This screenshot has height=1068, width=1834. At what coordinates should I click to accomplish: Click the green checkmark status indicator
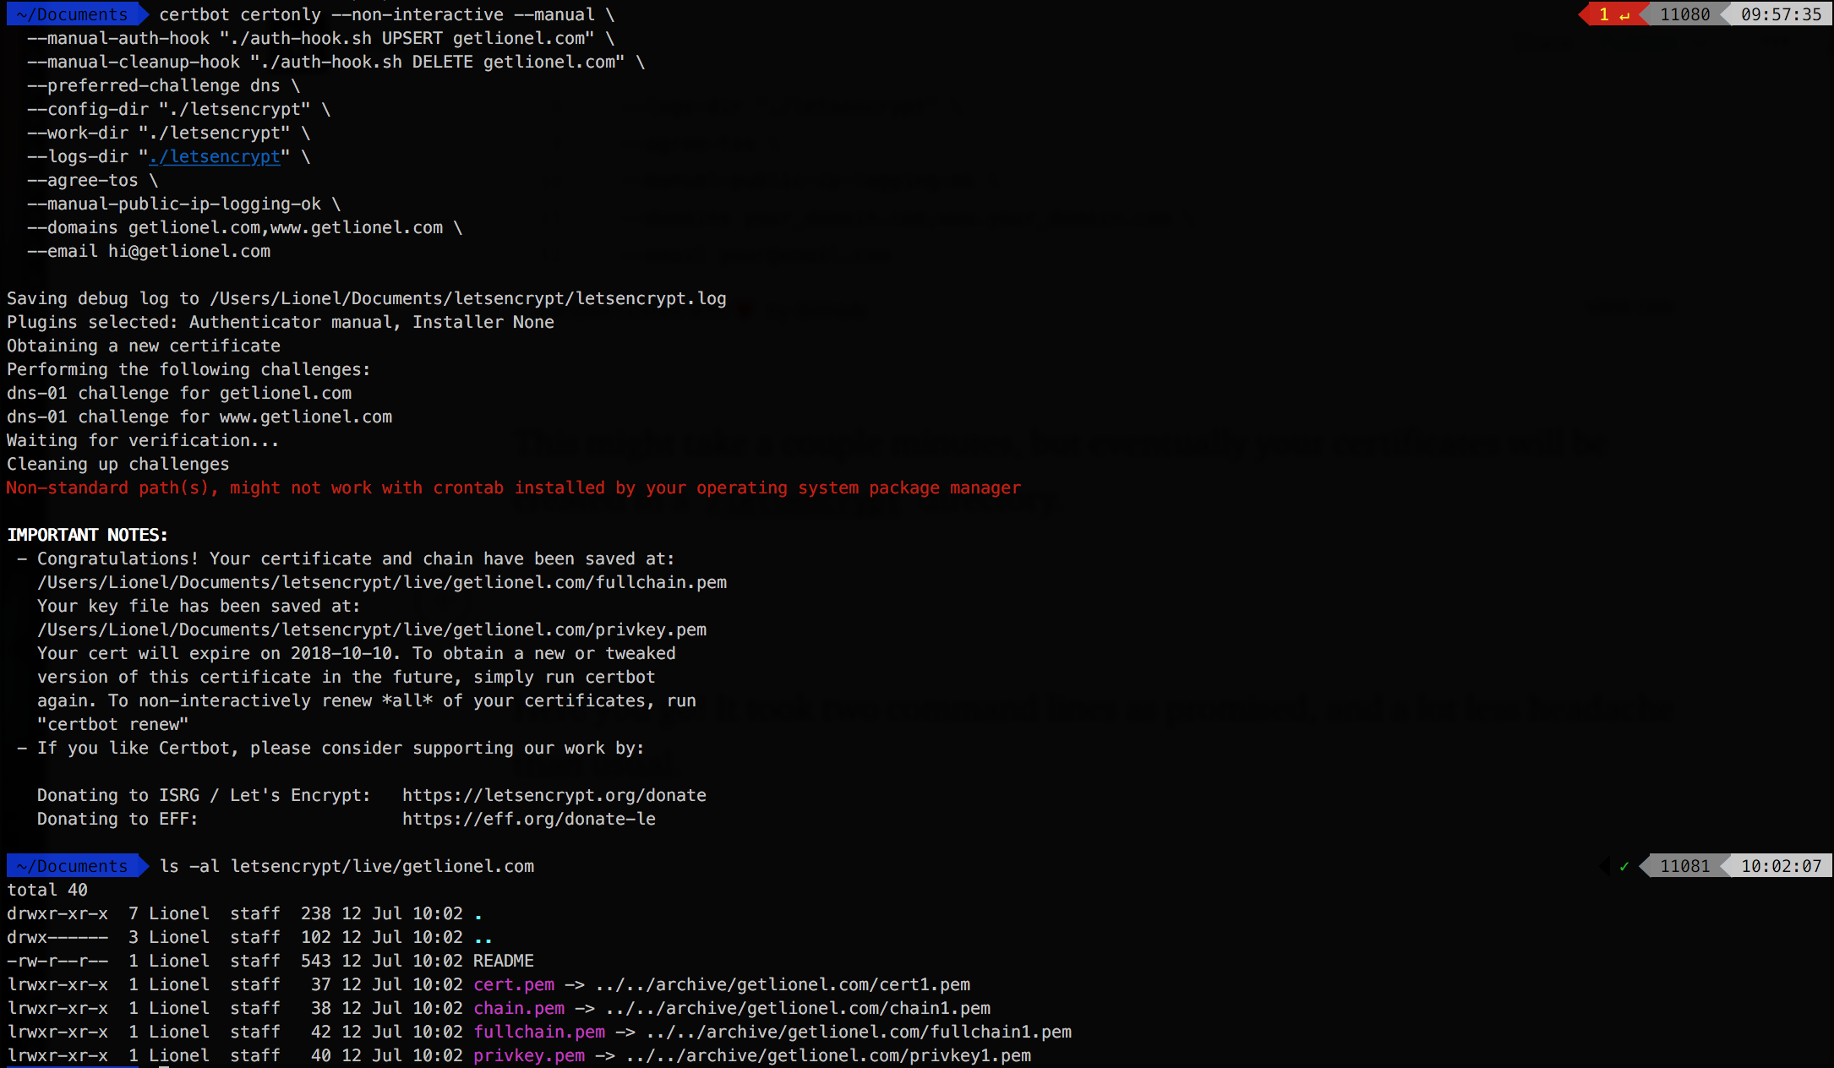[x=1624, y=866]
